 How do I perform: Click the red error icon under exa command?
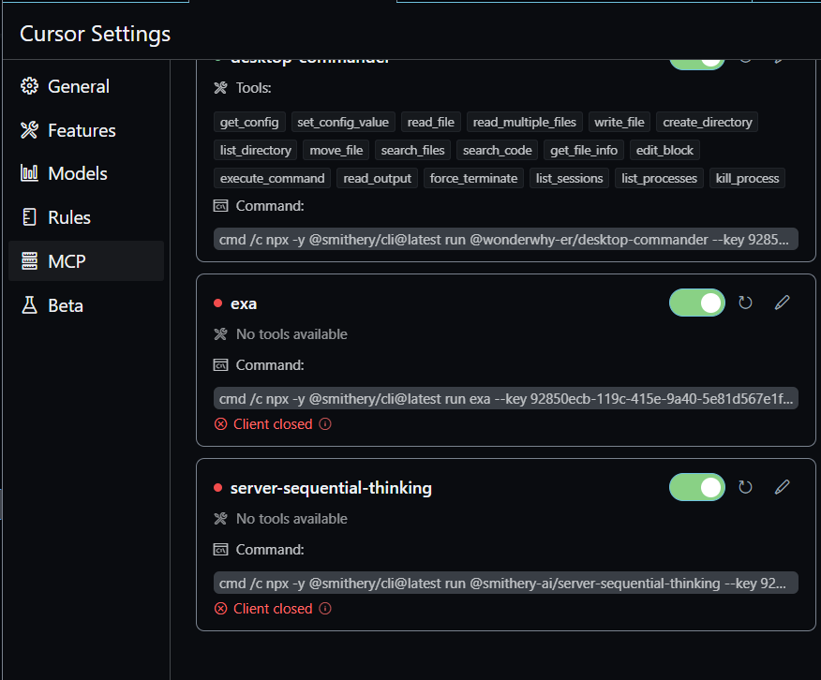pos(220,424)
